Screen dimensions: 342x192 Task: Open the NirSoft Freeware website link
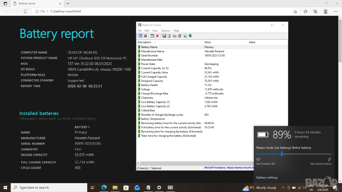click(x=229, y=168)
